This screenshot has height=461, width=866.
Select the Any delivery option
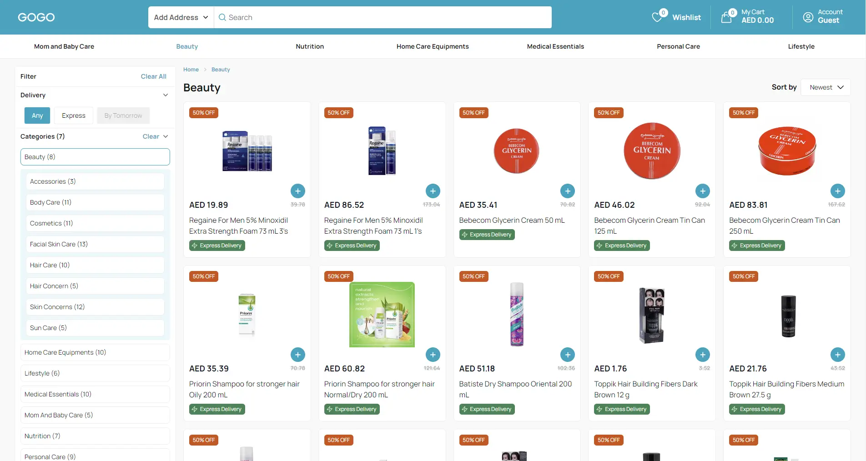point(37,115)
